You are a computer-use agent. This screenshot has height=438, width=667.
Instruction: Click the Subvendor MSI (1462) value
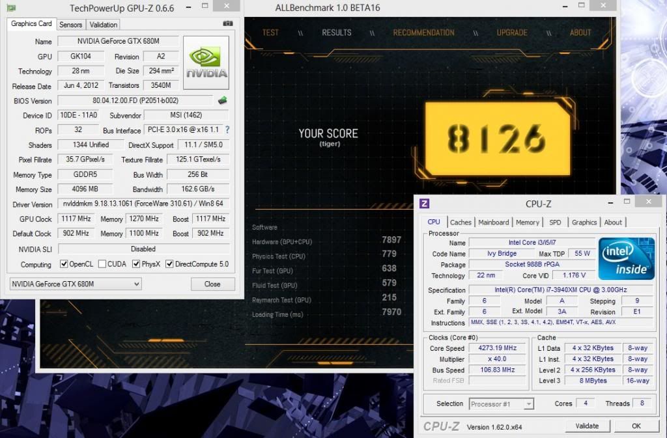[186, 115]
